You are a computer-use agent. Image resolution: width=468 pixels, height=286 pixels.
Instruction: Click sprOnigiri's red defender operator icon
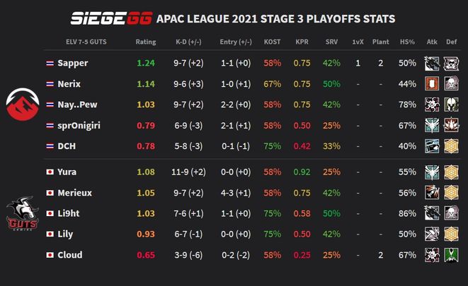coord(451,125)
